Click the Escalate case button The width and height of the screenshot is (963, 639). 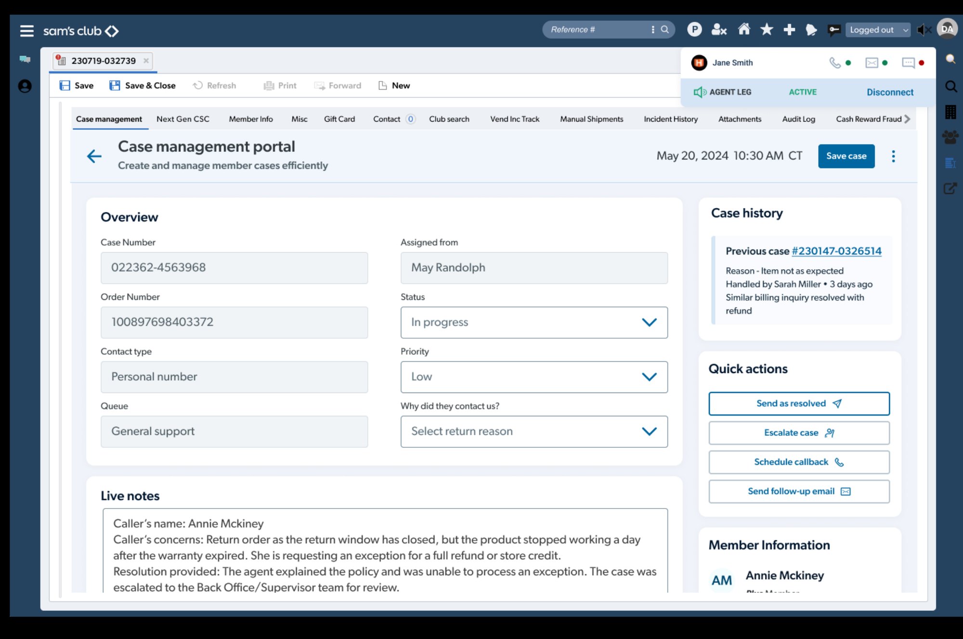tap(799, 433)
